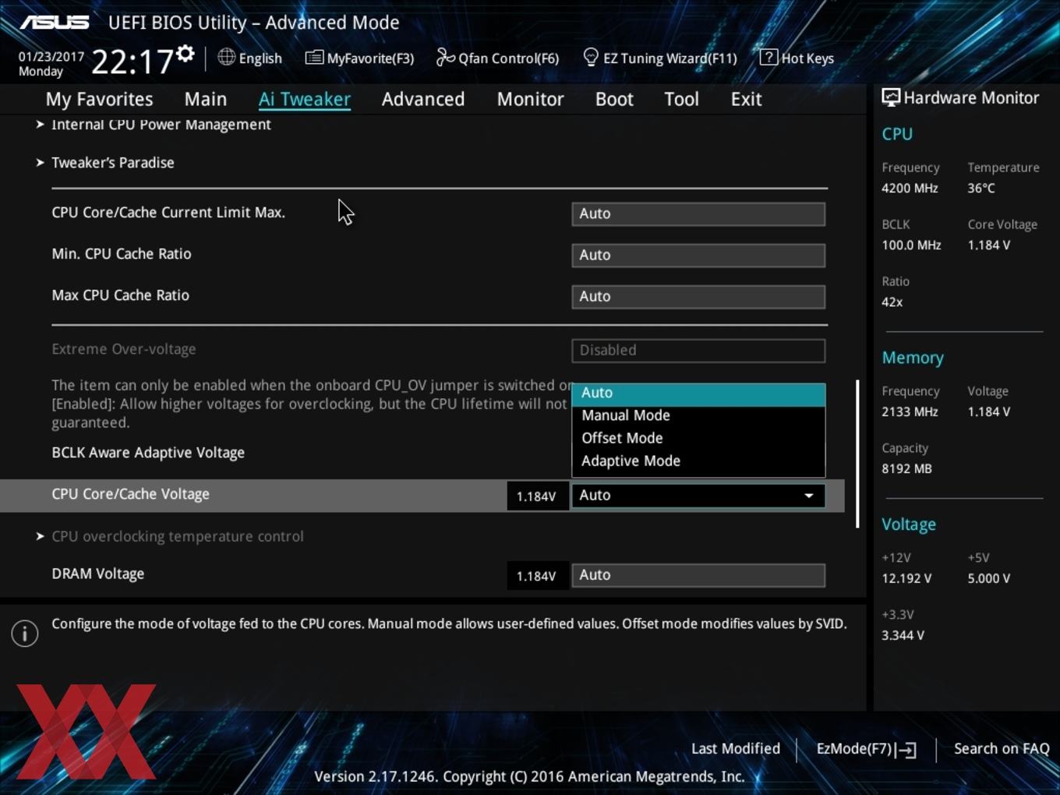This screenshot has height=795, width=1060.
Task: Click the BCLK Aware Adaptive Voltage label
Action: 148,453
